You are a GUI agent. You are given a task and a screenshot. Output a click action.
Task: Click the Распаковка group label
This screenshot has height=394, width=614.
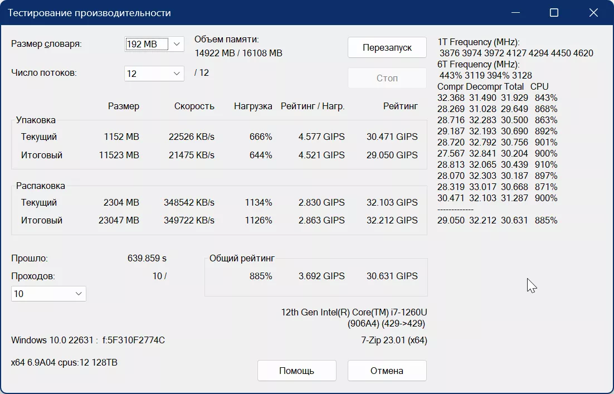click(40, 186)
